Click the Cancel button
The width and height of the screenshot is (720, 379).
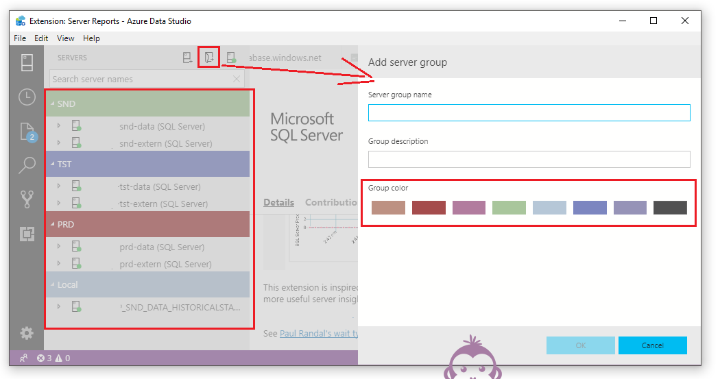click(x=653, y=345)
